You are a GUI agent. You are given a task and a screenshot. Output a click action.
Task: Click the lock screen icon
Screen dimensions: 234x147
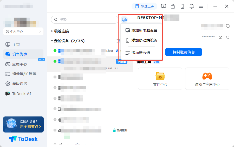coord(173,6)
